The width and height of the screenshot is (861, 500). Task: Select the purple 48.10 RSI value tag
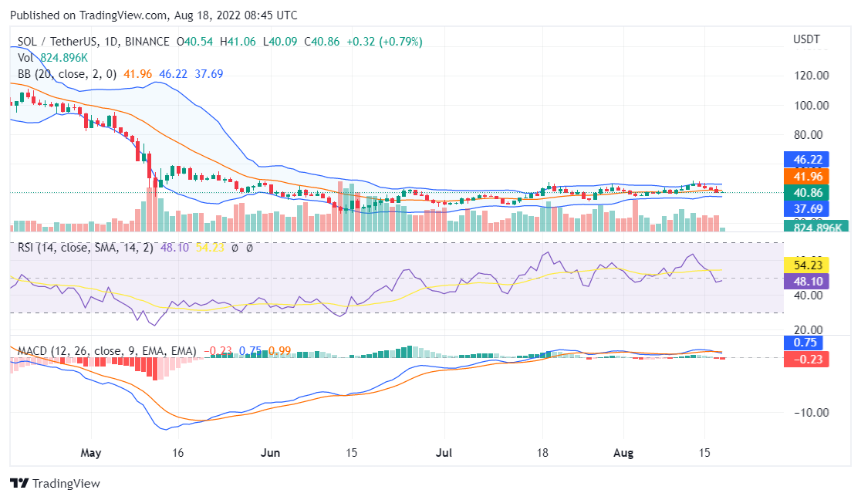(806, 282)
